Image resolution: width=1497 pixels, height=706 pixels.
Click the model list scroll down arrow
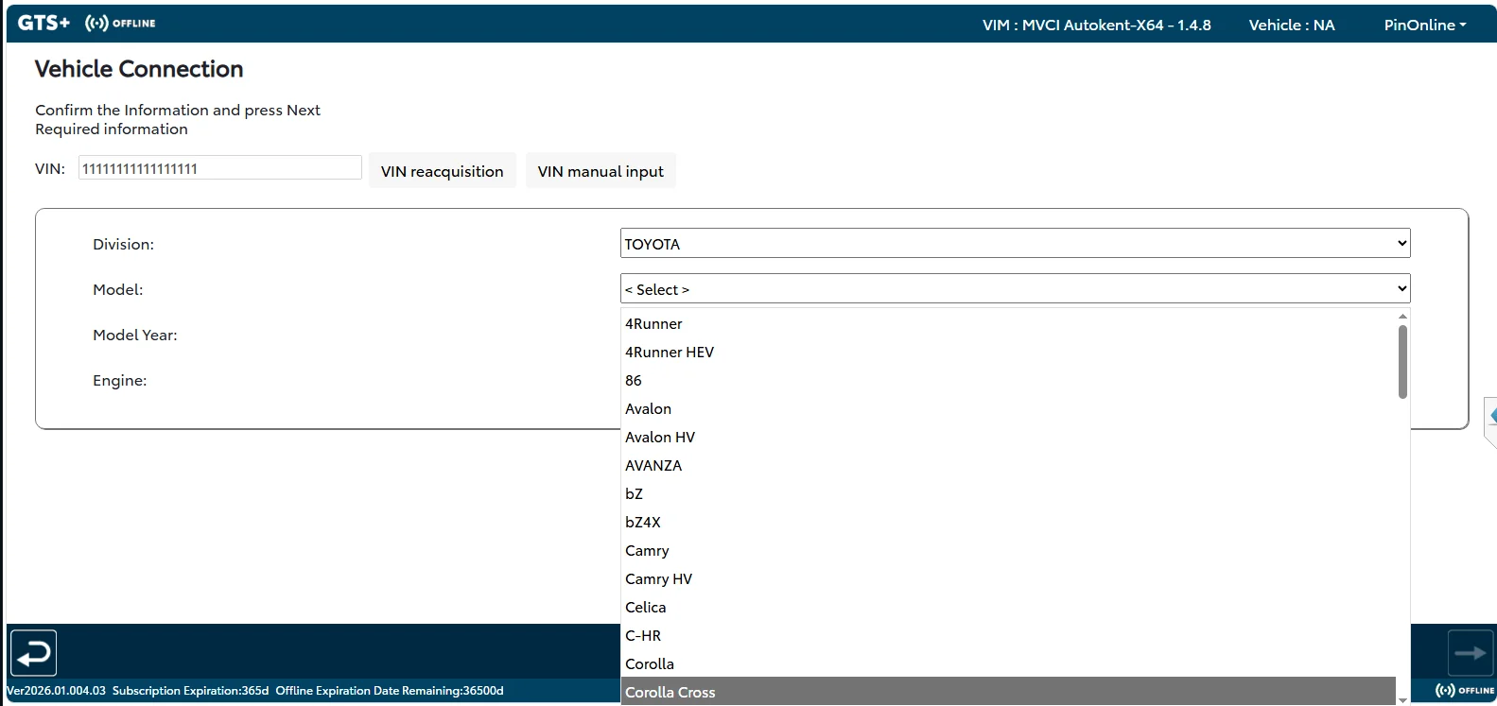1402,699
